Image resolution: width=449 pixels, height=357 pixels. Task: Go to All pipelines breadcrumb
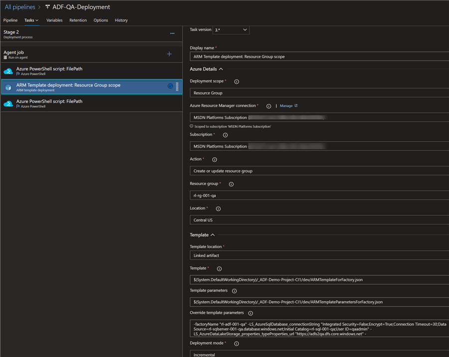[x=20, y=7]
